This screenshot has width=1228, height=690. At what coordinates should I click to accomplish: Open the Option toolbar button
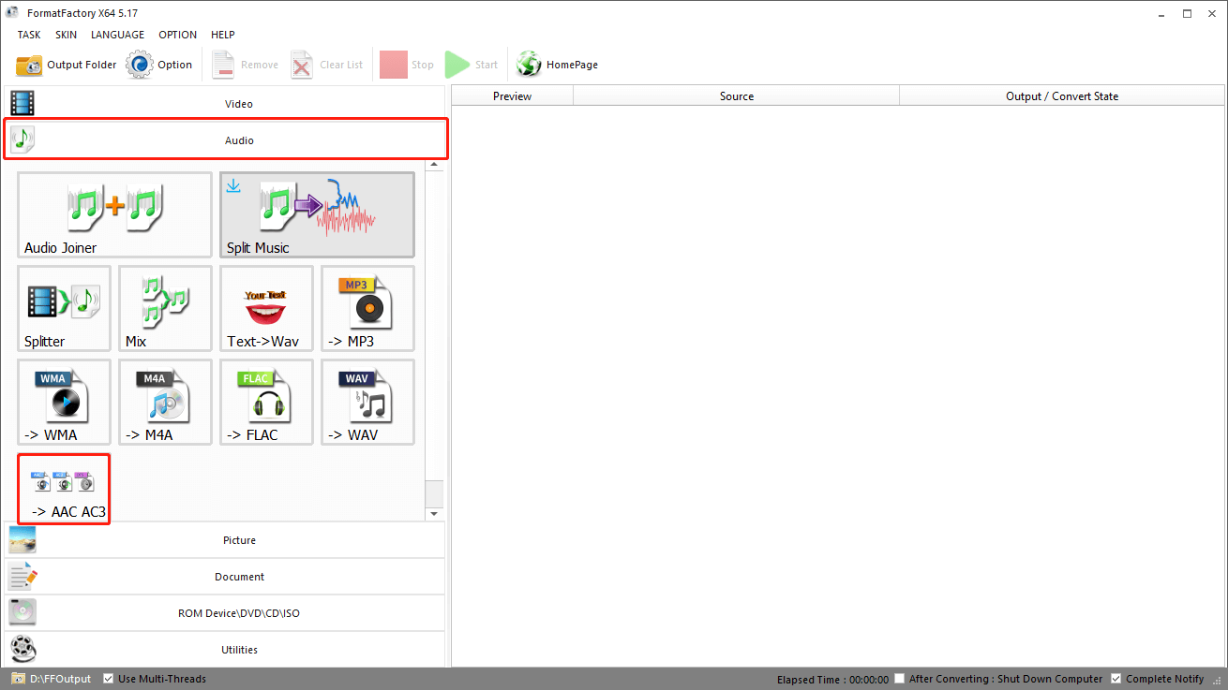click(159, 65)
